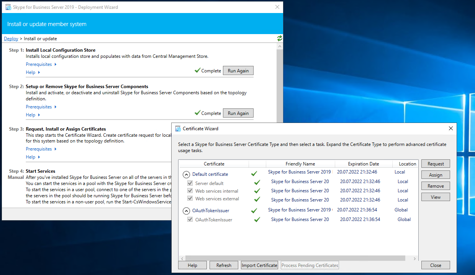Click the green refresh icon in Deployment Wizard
Viewport: 475px width, 275px height.
coord(280,38)
